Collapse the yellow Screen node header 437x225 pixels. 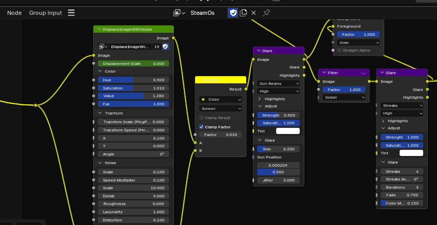[200, 80]
